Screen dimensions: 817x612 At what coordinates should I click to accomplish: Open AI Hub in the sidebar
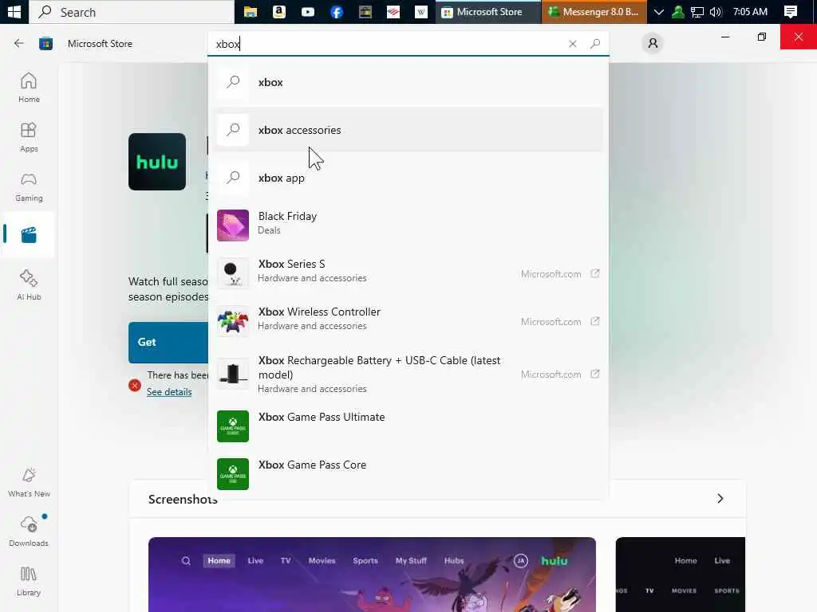pyautogui.click(x=29, y=284)
